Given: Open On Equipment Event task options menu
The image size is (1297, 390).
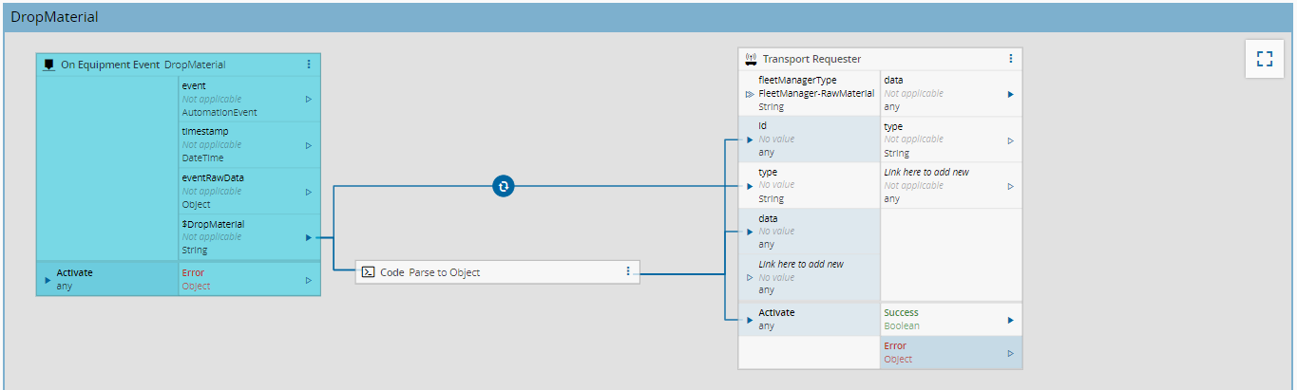Looking at the screenshot, I should pyautogui.click(x=309, y=65).
